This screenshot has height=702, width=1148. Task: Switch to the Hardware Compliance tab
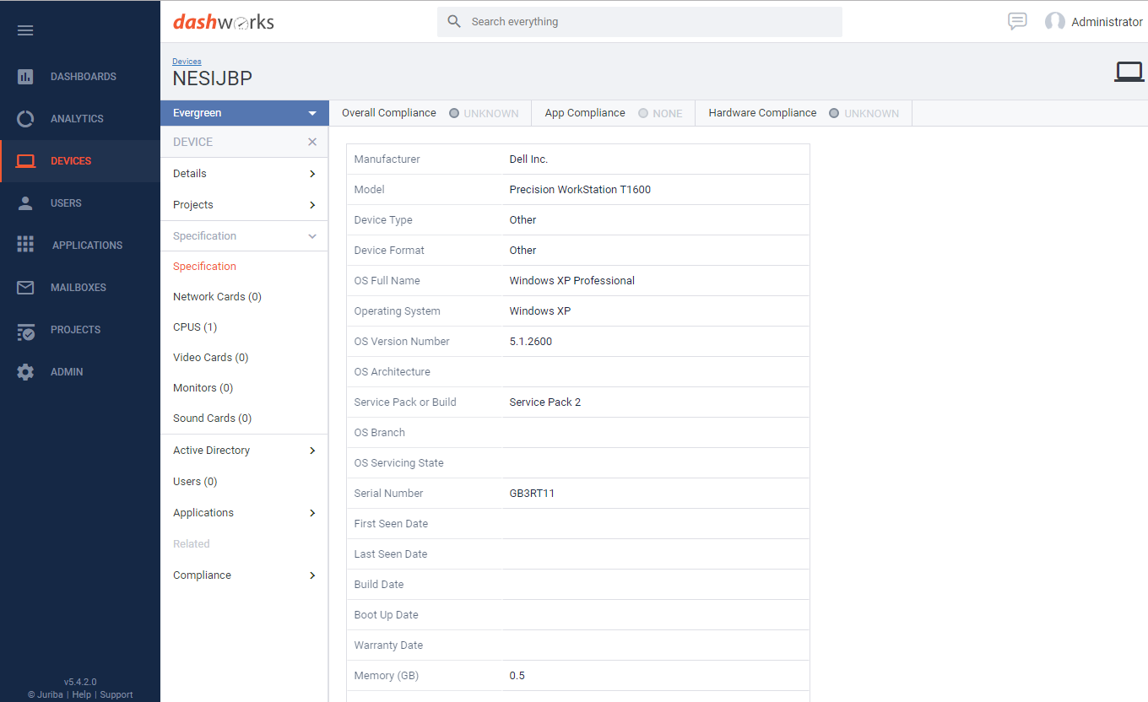pos(762,112)
